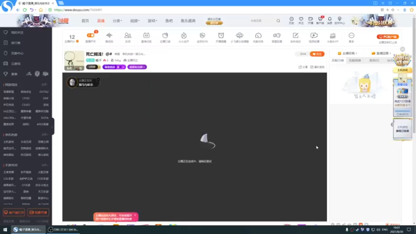The image size is (416, 234).
Task: Collapse the left sidebar with arrow handle
Action: (x=53, y=126)
